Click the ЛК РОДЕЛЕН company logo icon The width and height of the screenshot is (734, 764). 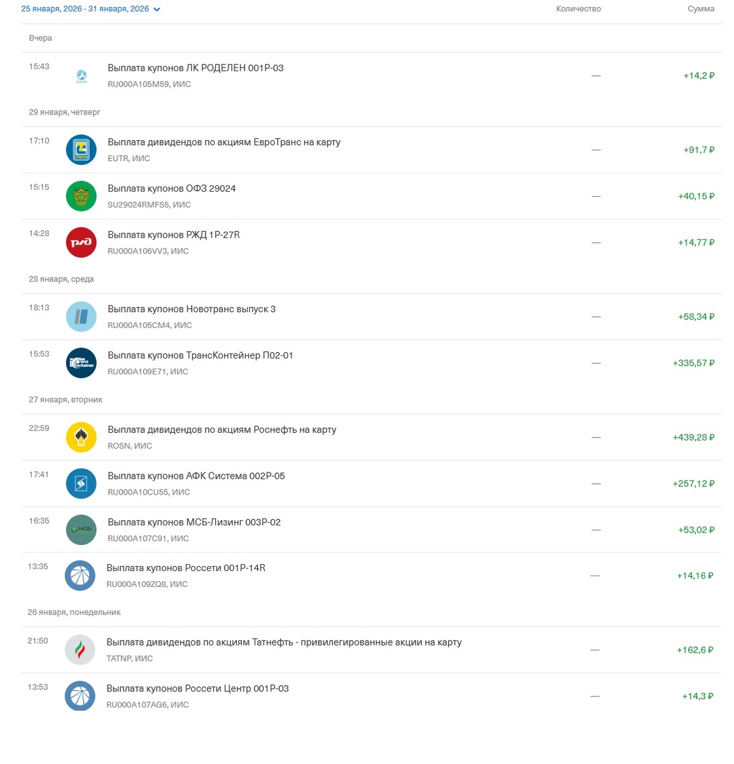[81, 76]
